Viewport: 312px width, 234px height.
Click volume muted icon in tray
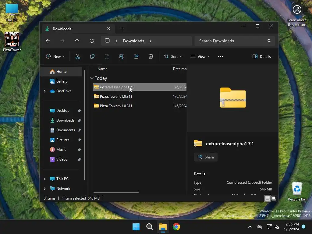[277, 227]
